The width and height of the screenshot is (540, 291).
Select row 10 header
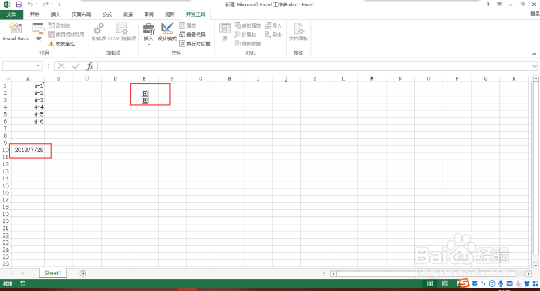click(5, 150)
